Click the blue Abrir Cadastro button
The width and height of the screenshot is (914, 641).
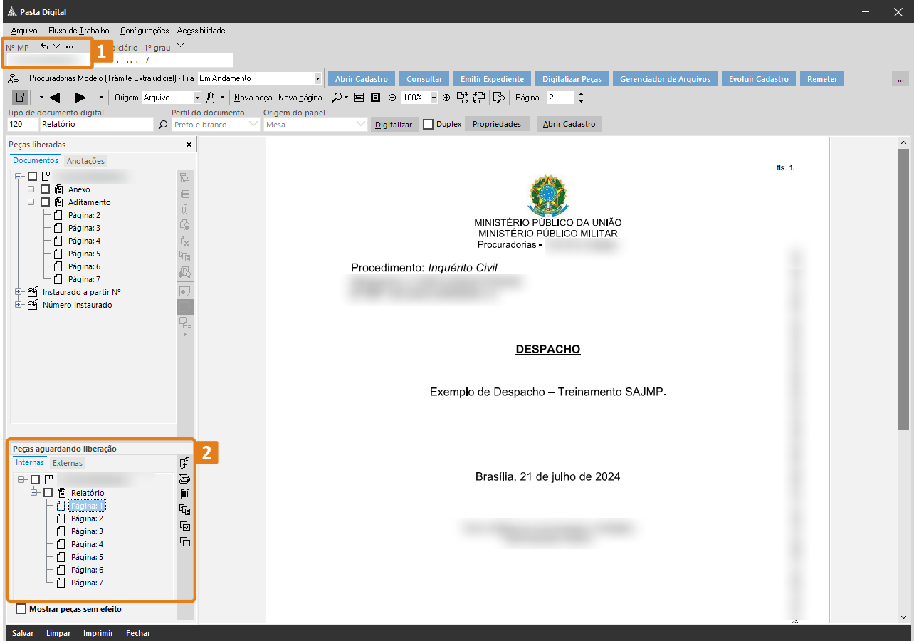coord(362,79)
